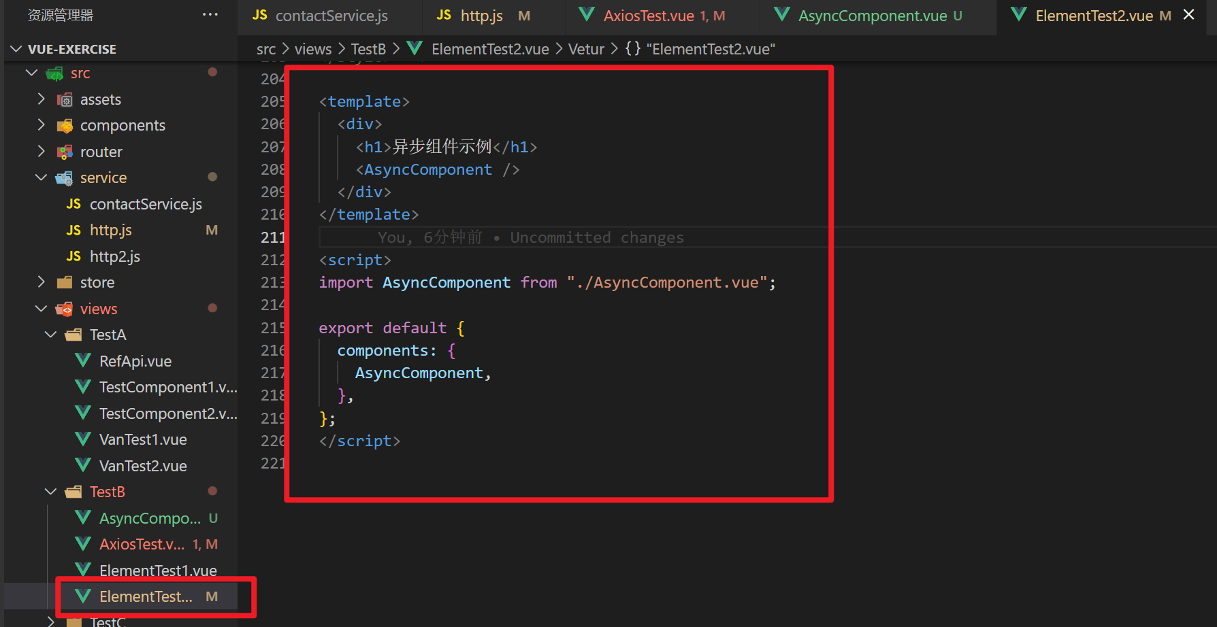This screenshot has width=1217, height=627.
Task: Collapse the src folder chevron
Action: coord(31,73)
